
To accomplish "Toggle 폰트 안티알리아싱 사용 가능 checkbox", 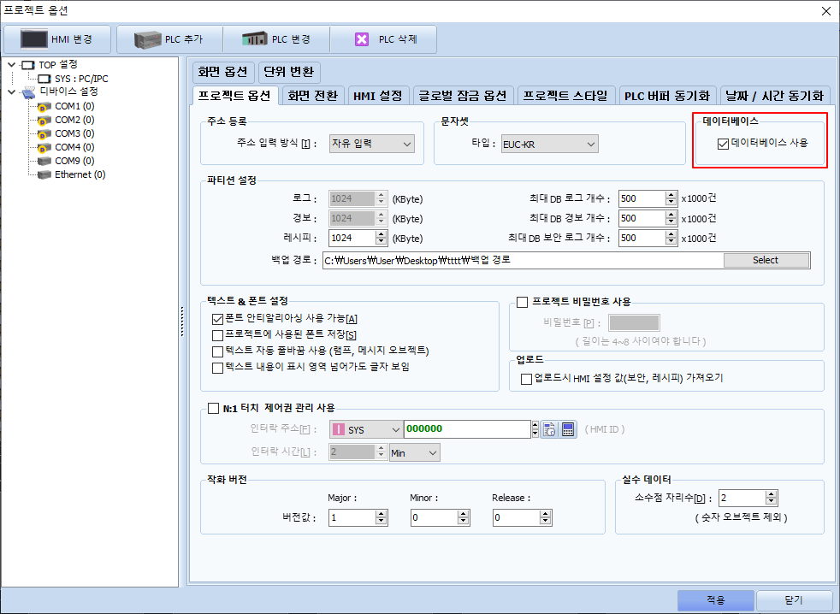I will click(x=217, y=319).
